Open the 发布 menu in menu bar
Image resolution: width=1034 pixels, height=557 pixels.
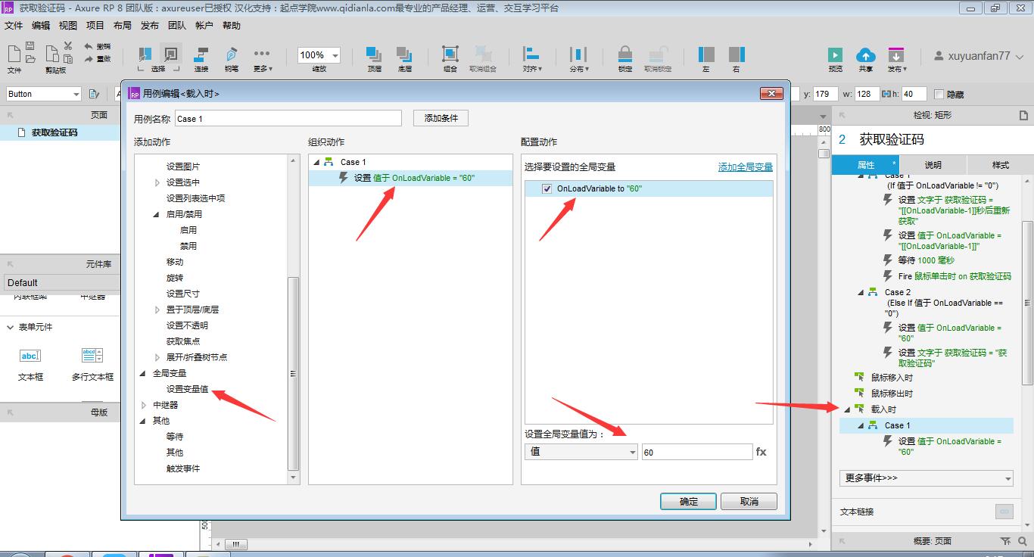150,26
